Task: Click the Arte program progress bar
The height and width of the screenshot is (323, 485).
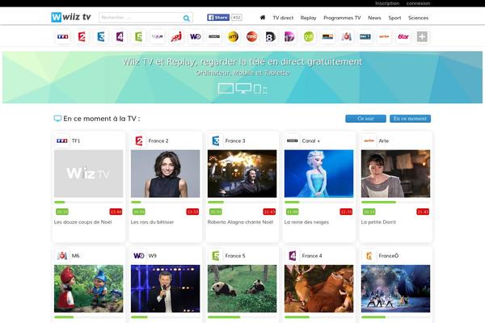Action: (x=395, y=202)
